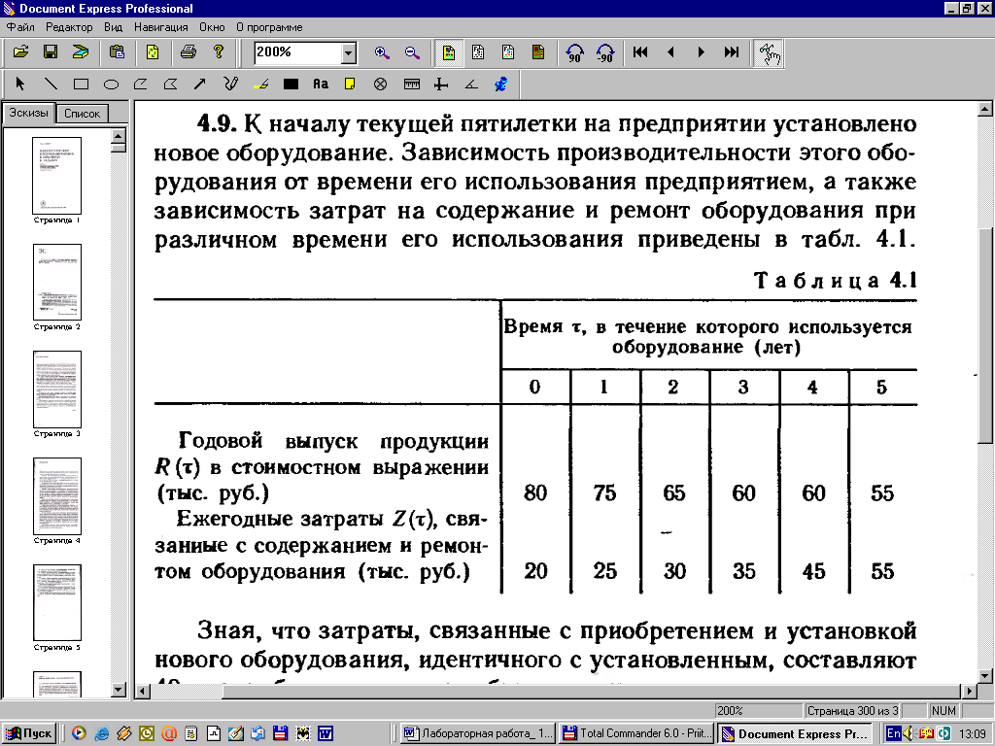Click the Scan document scanner icon
This screenshot has height=746, width=995.
[80, 52]
